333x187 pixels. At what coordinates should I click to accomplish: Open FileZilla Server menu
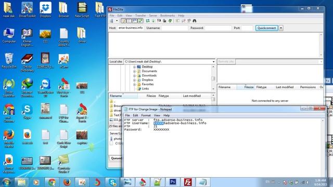(153, 16)
